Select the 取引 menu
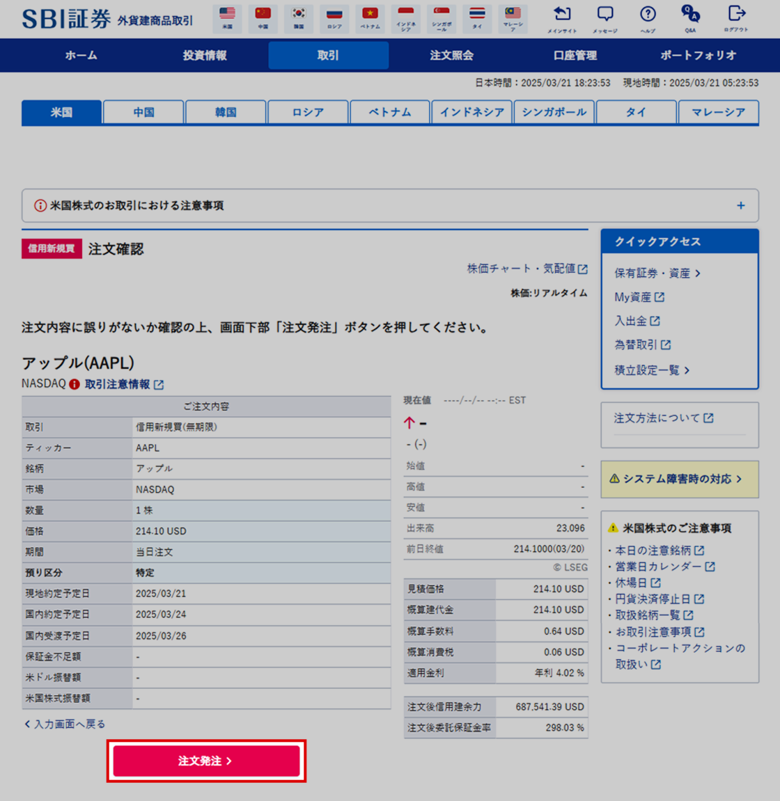Screen dimensions: 780x801 pos(328,55)
